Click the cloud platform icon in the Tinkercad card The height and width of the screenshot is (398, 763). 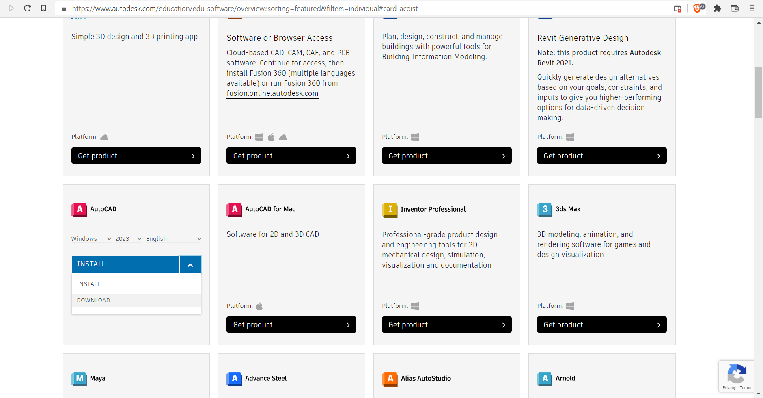[x=104, y=137]
